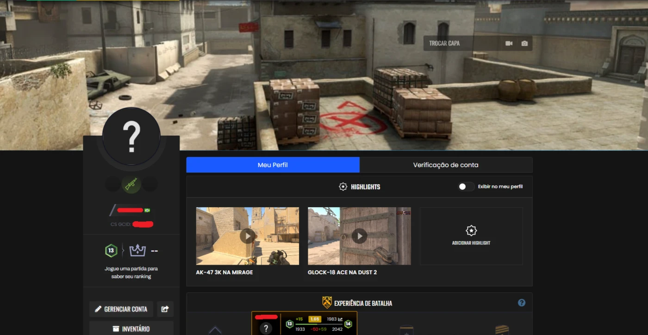Click the CS GCID label
The width and height of the screenshot is (648, 335).
120,224
